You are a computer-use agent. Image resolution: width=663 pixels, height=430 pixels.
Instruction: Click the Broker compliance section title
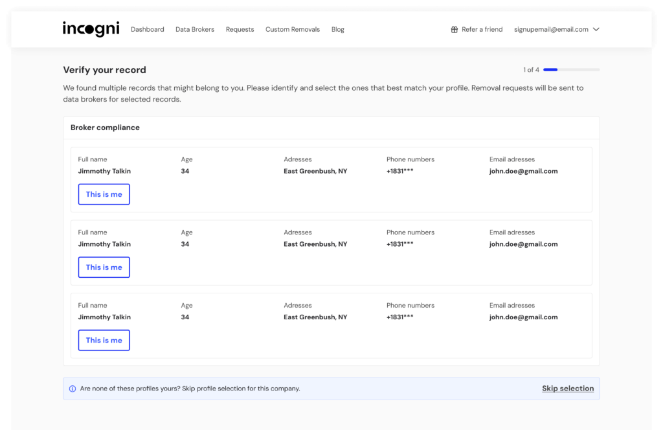click(105, 128)
